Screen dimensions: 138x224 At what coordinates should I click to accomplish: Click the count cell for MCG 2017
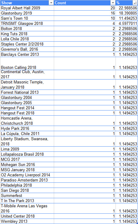(85, 159)
